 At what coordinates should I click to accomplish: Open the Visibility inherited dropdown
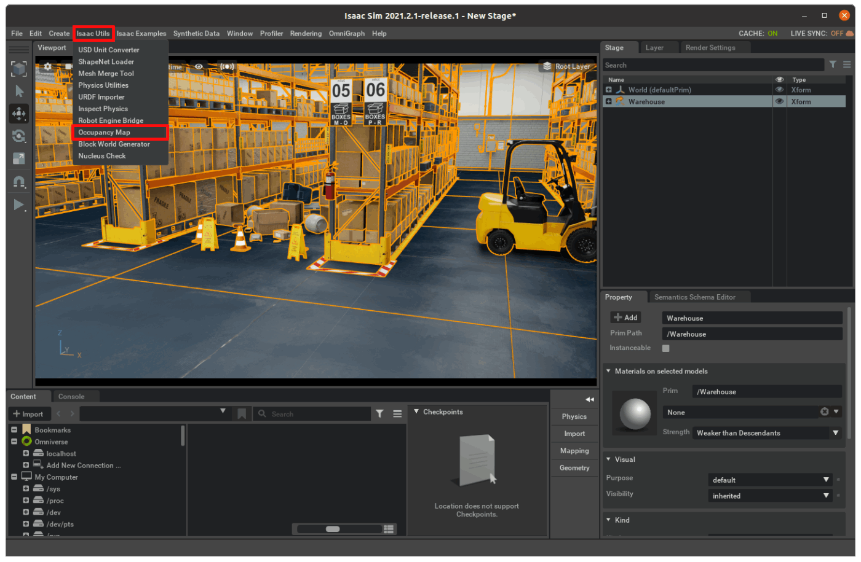point(771,496)
